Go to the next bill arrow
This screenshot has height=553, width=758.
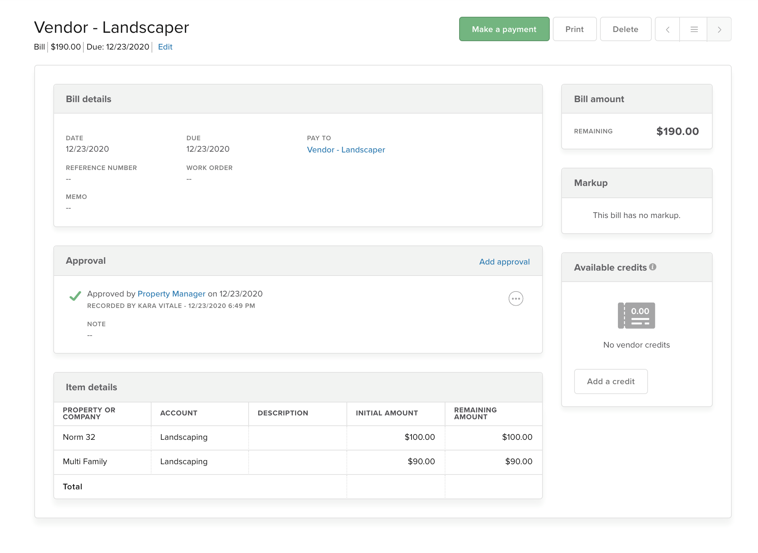click(x=719, y=29)
